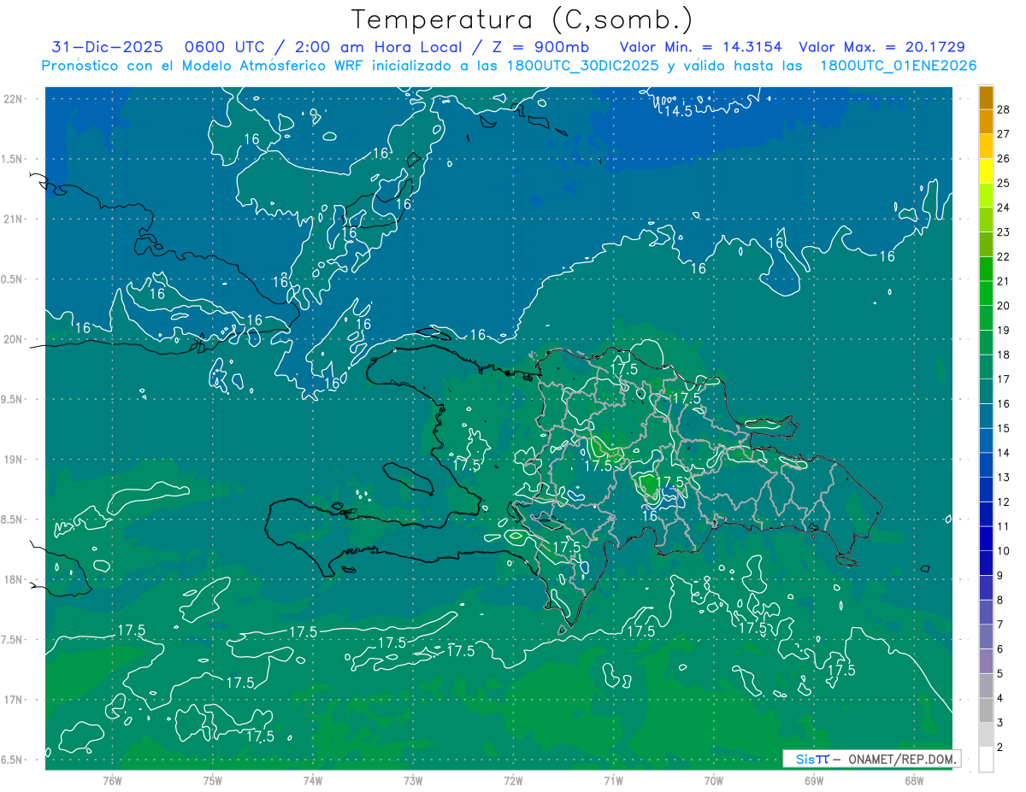Pick the white swatch below 2

click(x=986, y=760)
